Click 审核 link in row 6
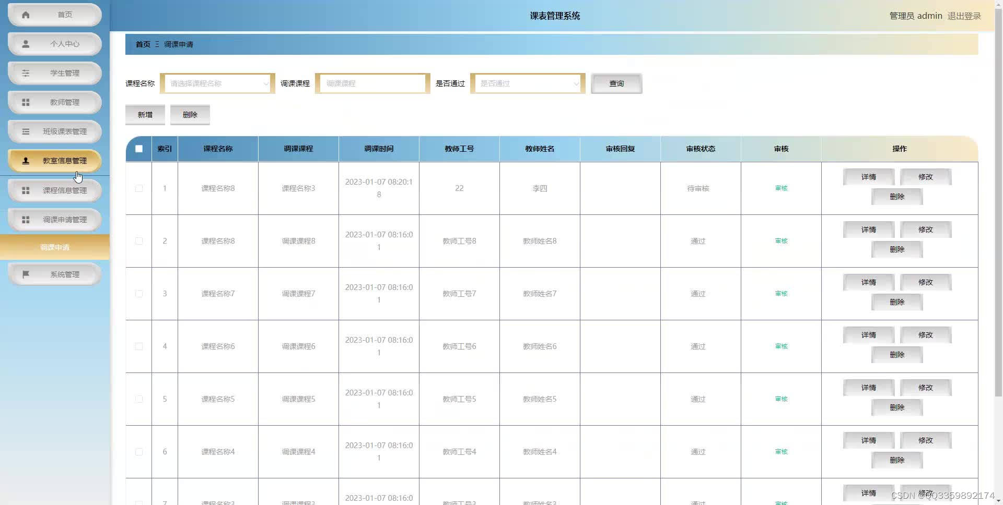Image resolution: width=1003 pixels, height=505 pixels. point(781,452)
